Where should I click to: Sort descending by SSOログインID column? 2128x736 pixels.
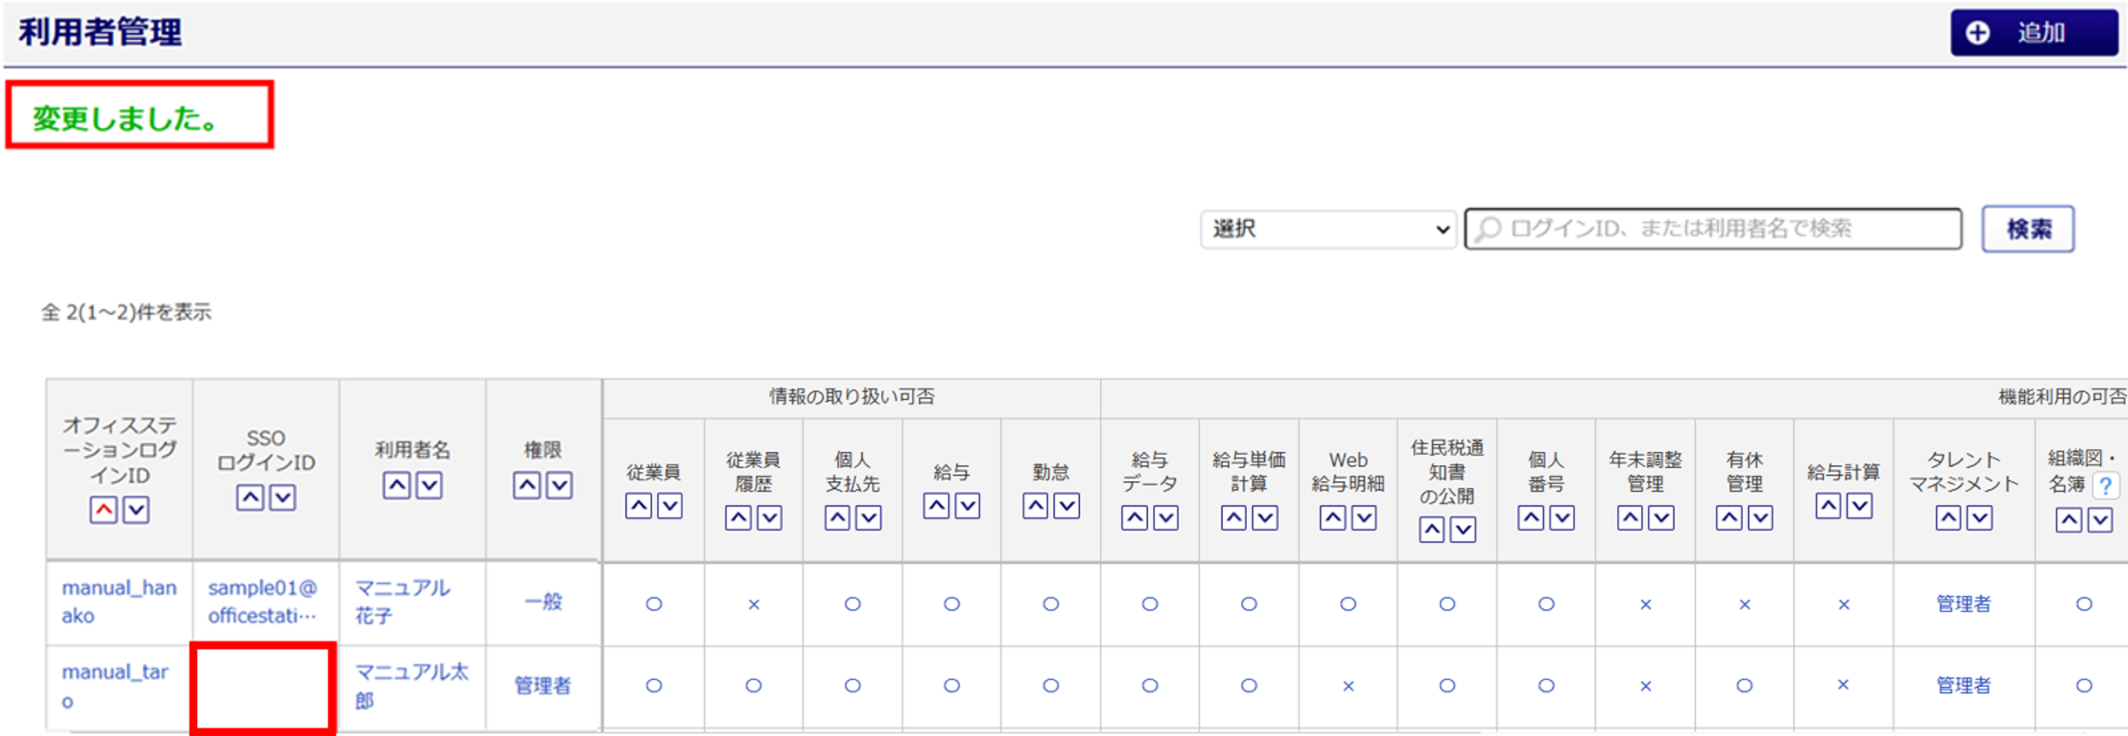click(283, 498)
